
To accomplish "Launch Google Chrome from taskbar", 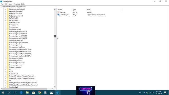I will [x=39, y=93].
